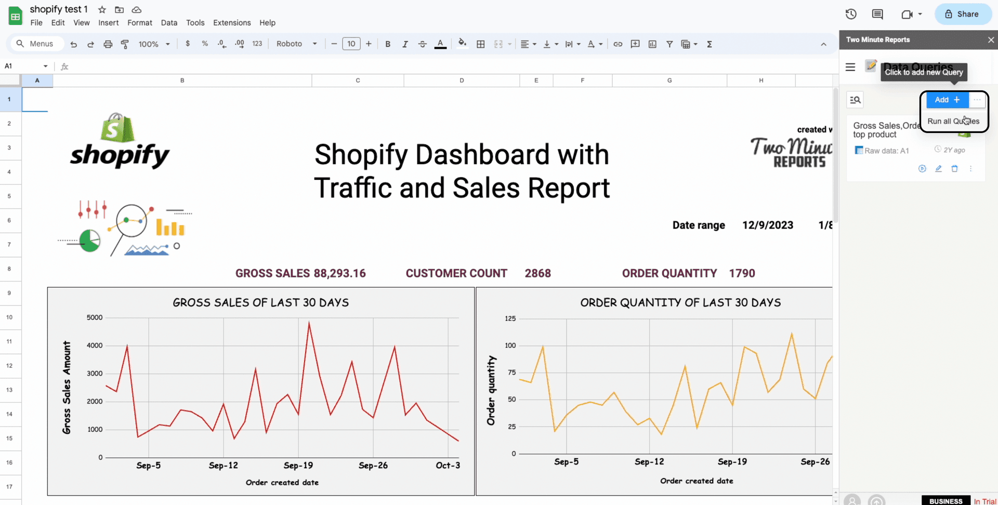The width and height of the screenshot is (998, 505).
Task: Open the Help menu
Action: (x=267, y=23)
